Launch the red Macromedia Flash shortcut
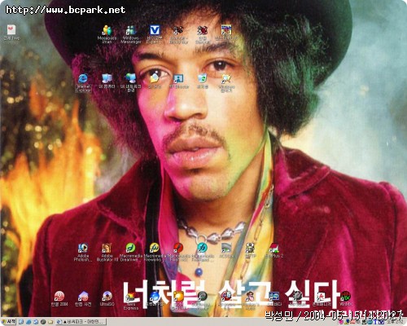 [178, 253]
